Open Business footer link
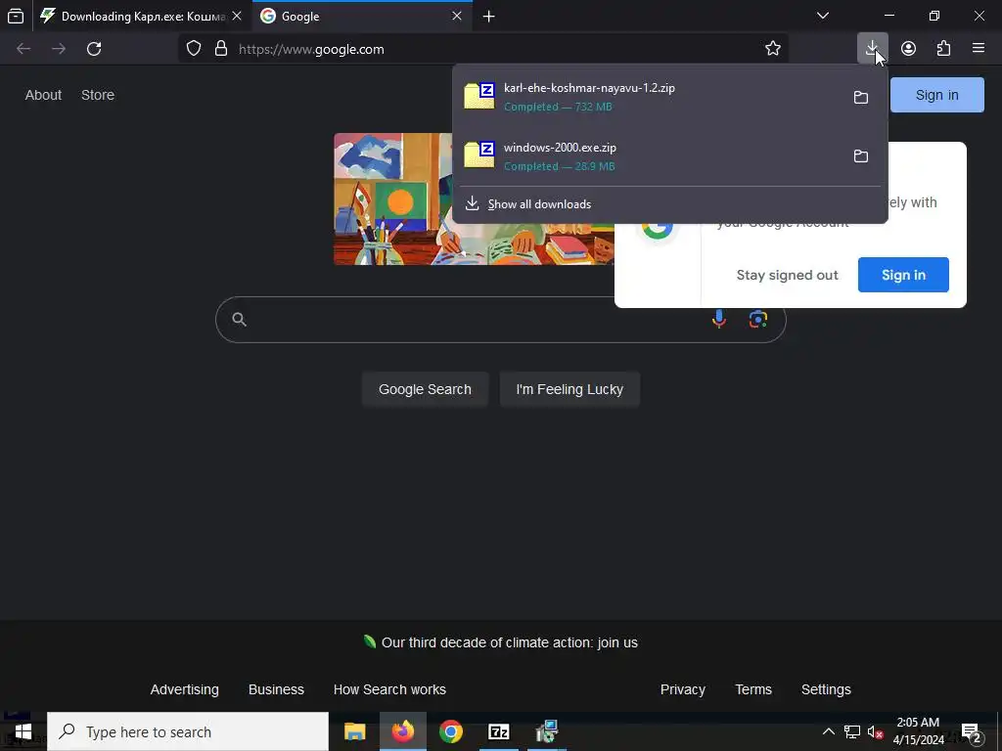 (x=276, y=689)
